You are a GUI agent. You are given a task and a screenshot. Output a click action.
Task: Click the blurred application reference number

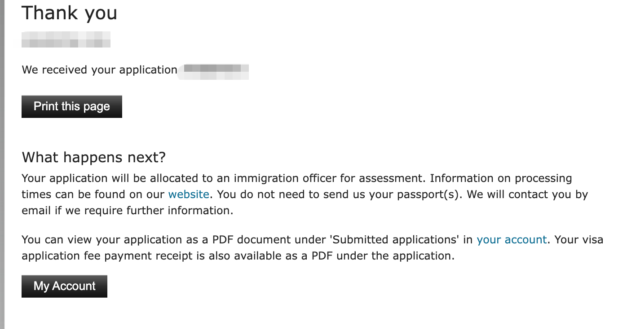click(214, 72)
